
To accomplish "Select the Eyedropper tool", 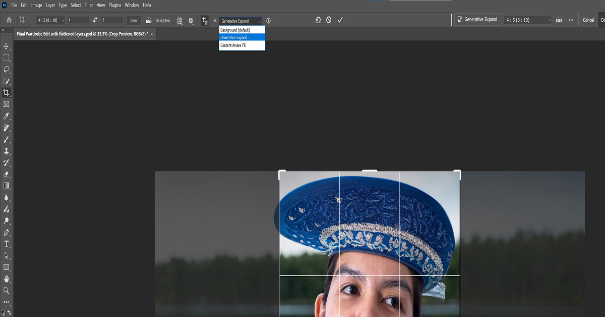I will point(7,116).
